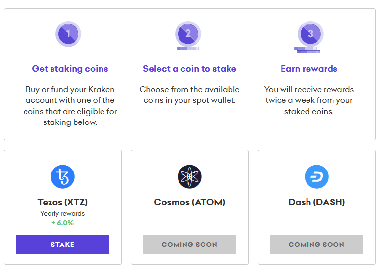Image resolution: width=384 pixels, height=269 pixels.
Task: Click the step 3 coin stack icon
Action: point(310,37)
